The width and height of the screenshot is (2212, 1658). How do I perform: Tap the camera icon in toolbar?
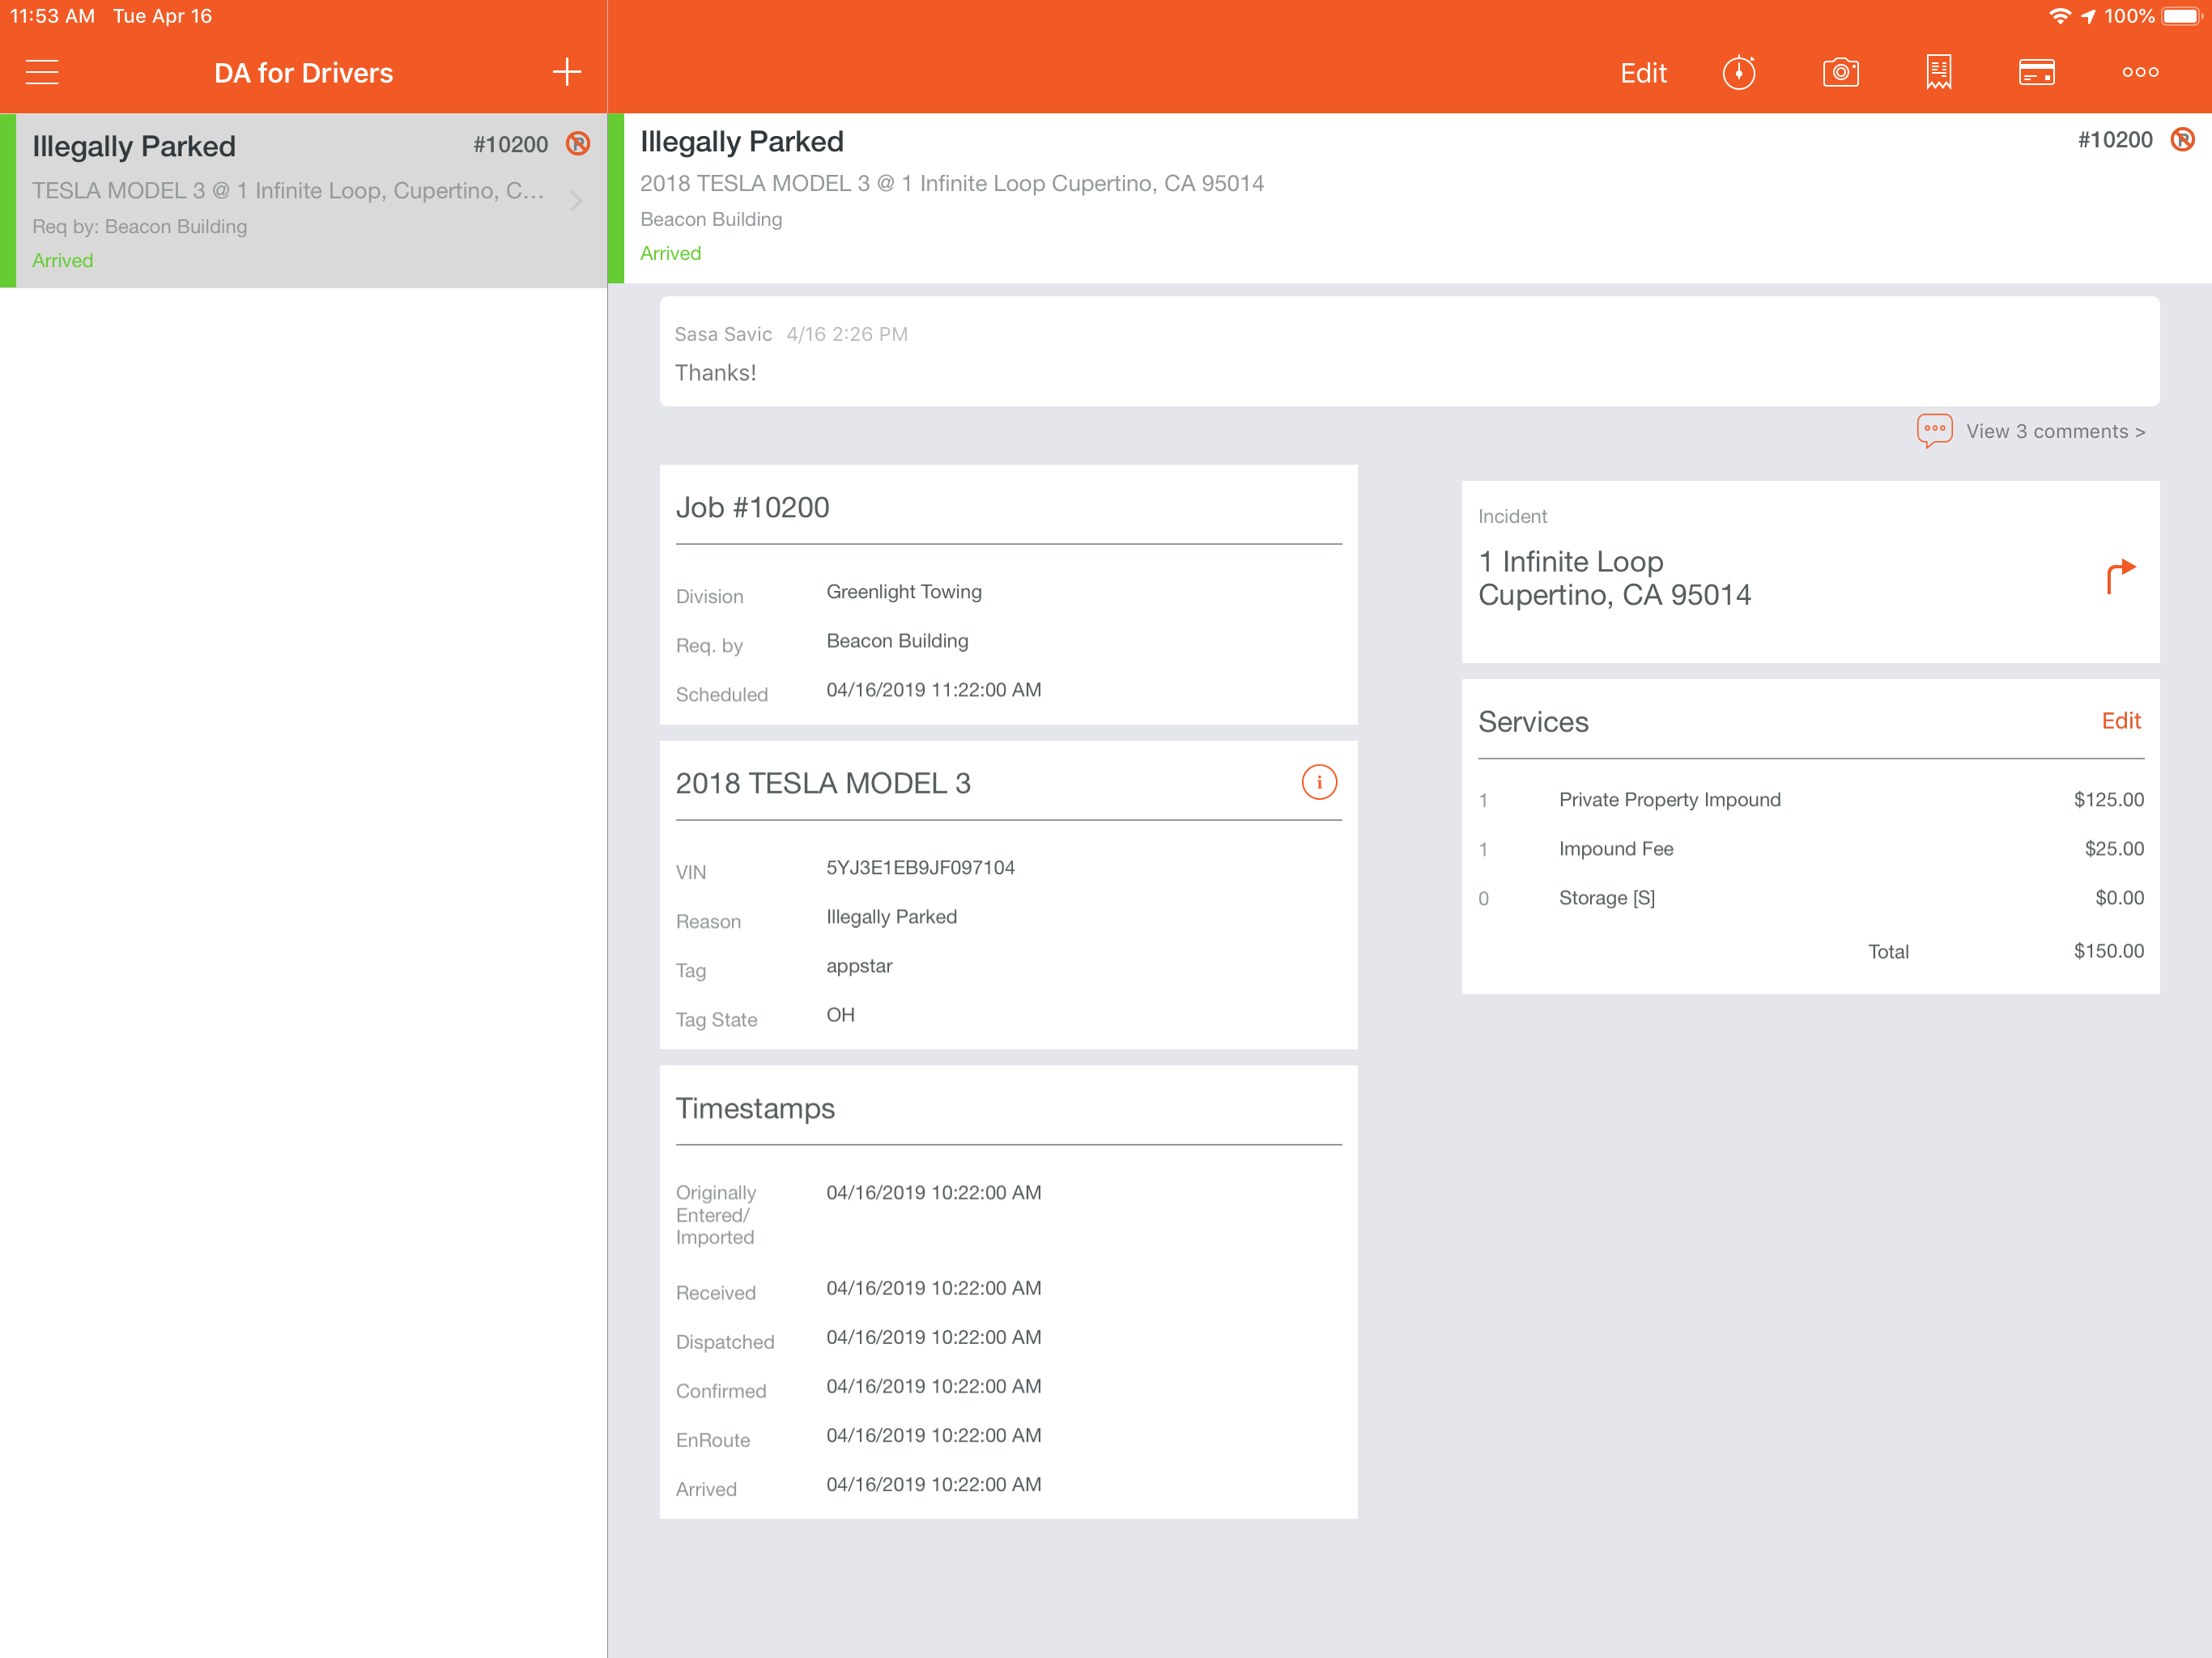pyautogui.click(x=1840, y=72)
